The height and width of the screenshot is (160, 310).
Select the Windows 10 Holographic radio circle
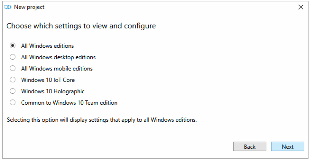(x=12, y=91)
